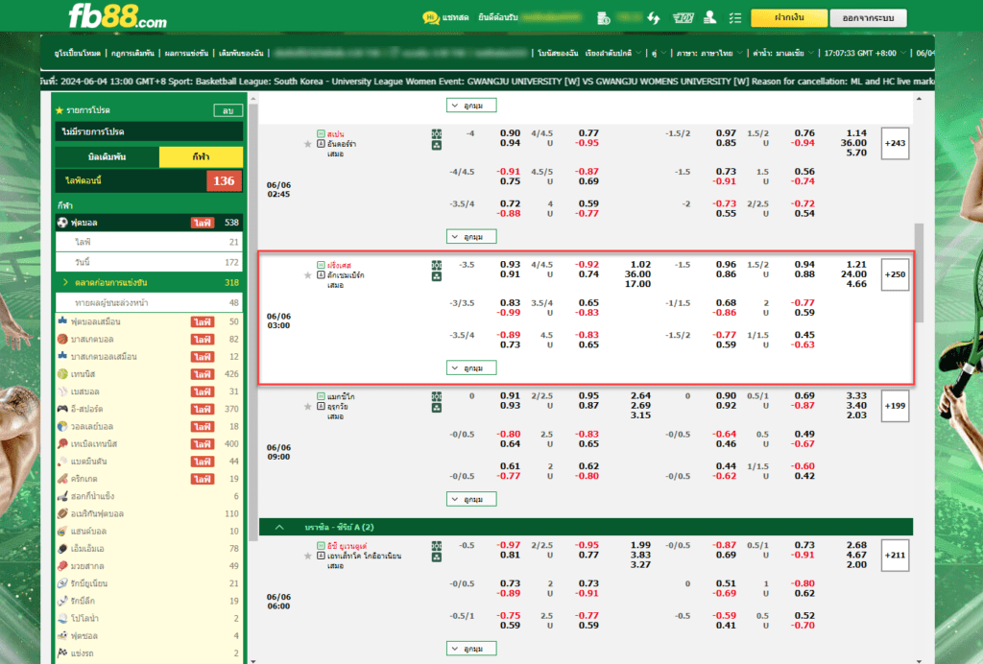The height and width of the screenshot is (664, 983).
Task: Expand the topmost ลูกมุม dropdown
Action: [471, 106]
